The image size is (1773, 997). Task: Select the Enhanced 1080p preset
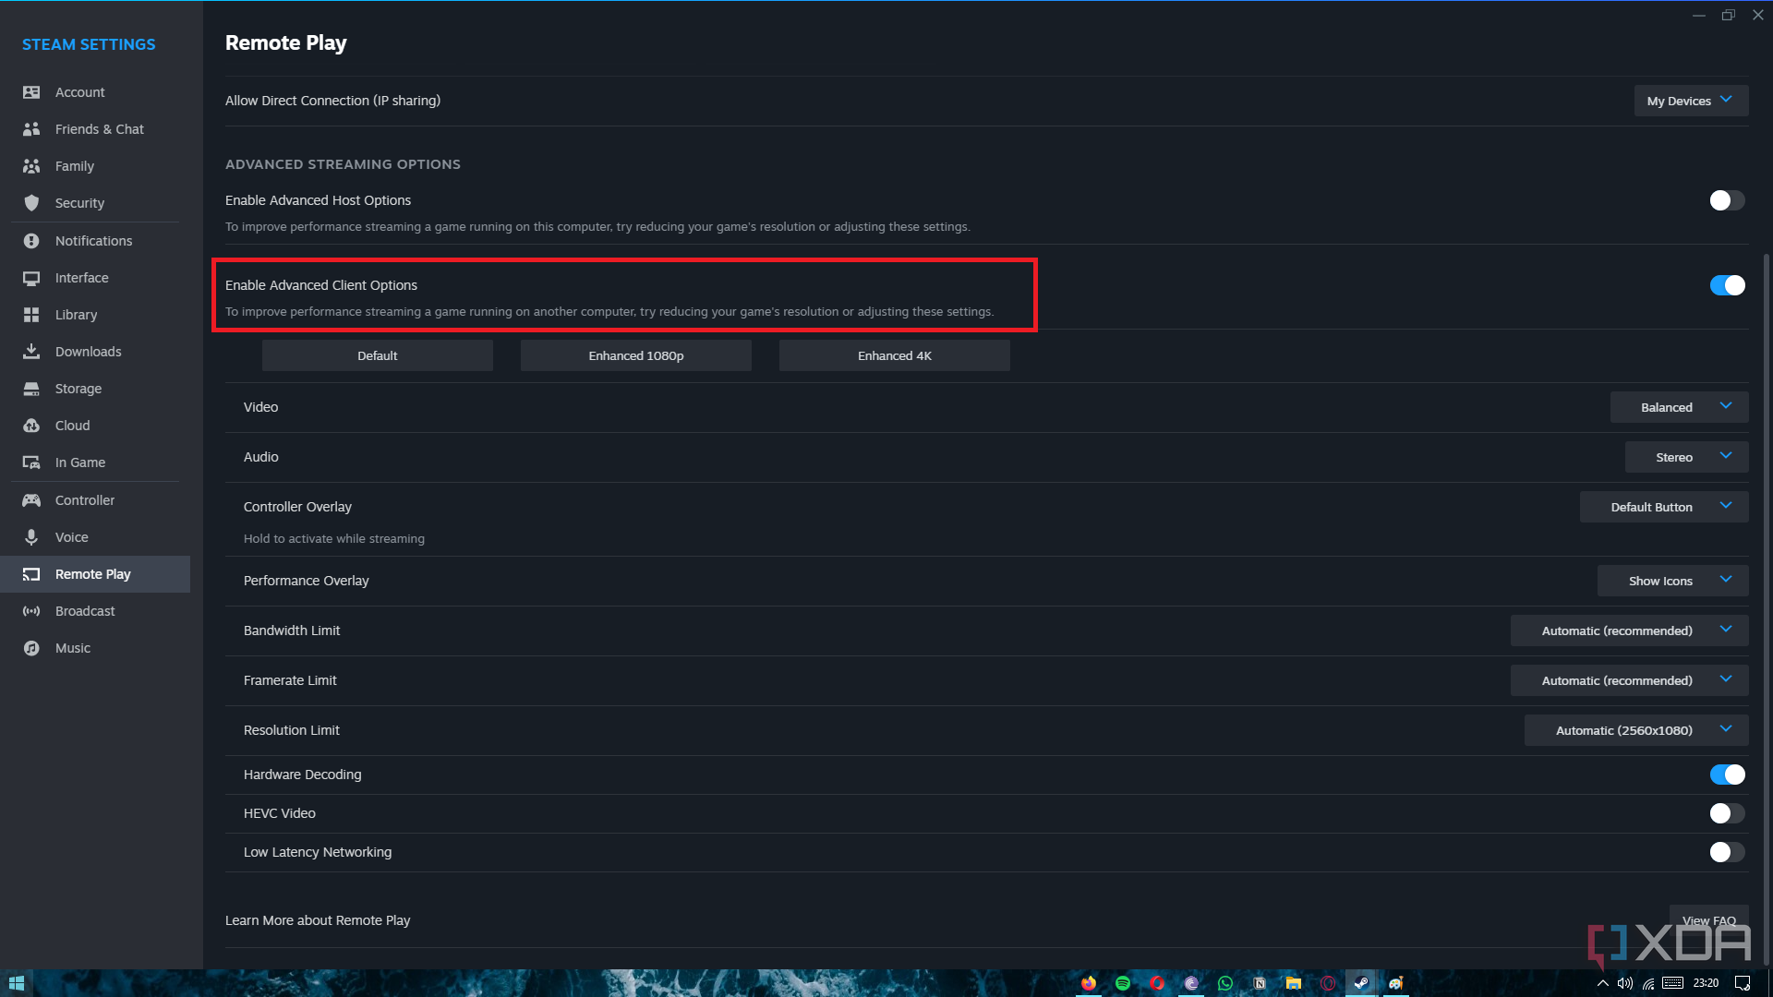click(x=636, y=355)
